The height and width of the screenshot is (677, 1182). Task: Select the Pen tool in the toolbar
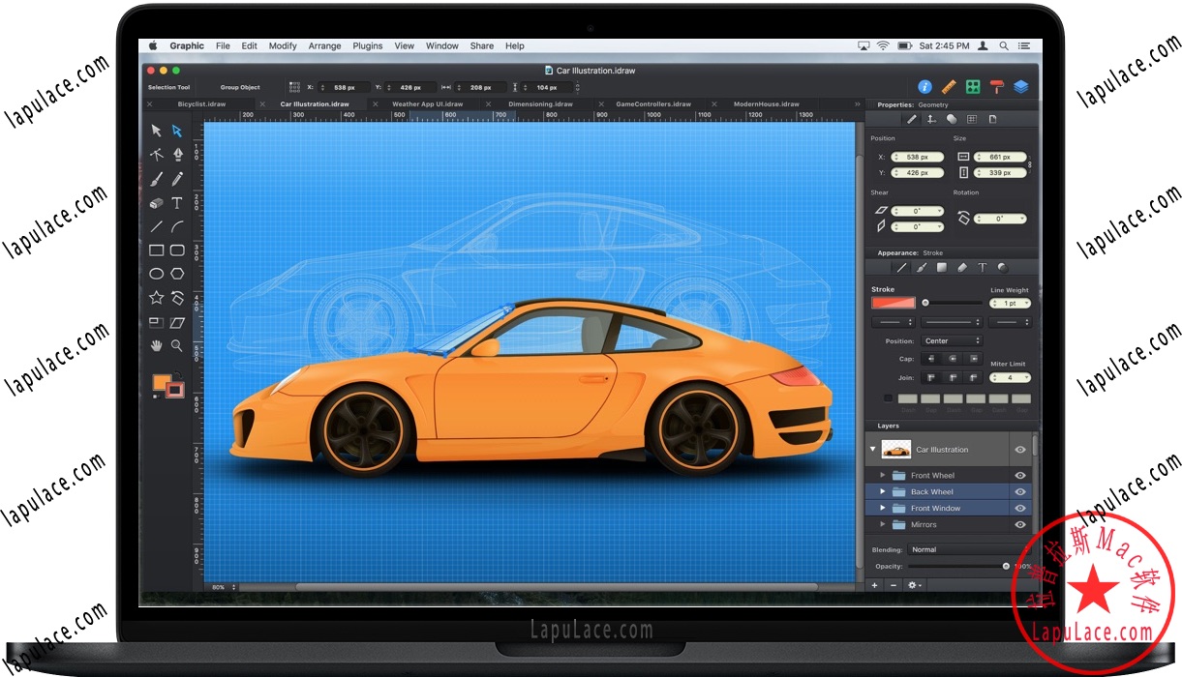pos(177,154)
